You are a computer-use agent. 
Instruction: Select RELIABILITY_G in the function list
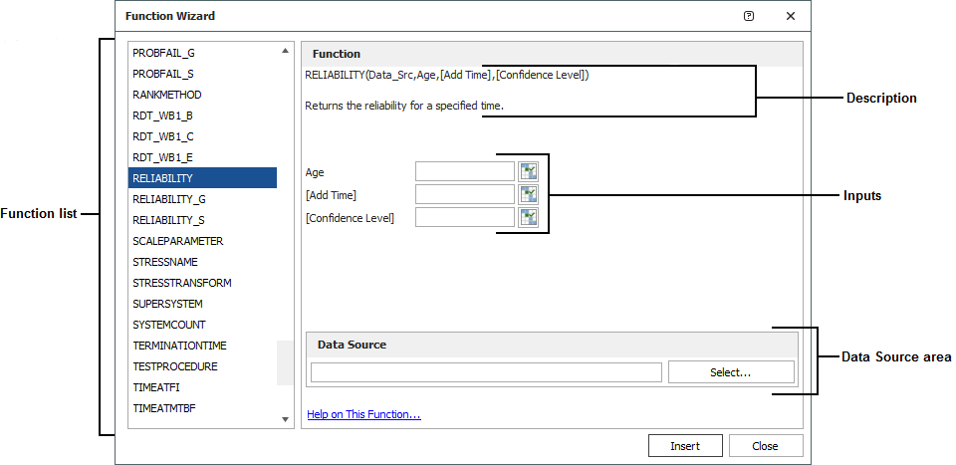click(169, 199)
